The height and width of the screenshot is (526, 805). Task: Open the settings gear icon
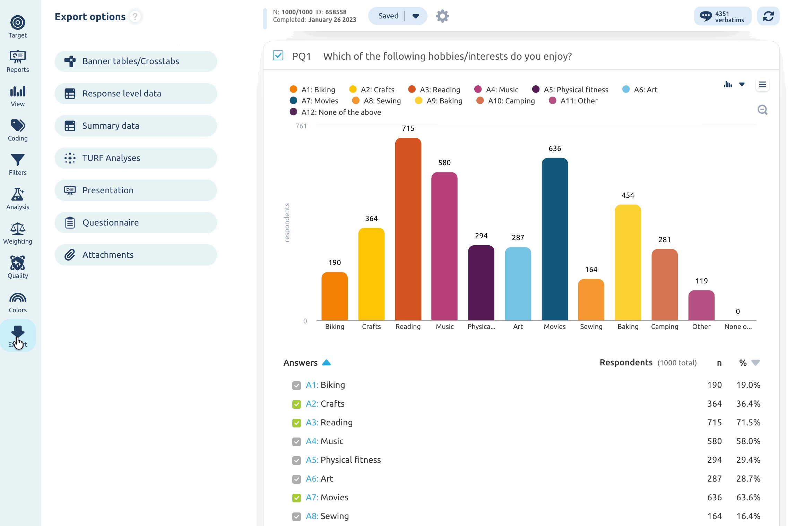(x=442, y=16)
